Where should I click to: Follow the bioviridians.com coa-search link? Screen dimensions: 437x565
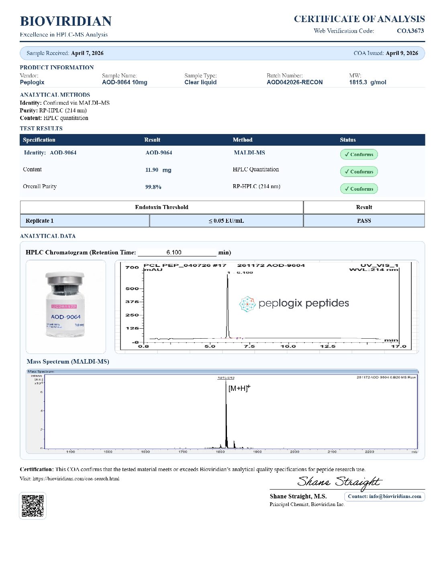tap(76, 479)
